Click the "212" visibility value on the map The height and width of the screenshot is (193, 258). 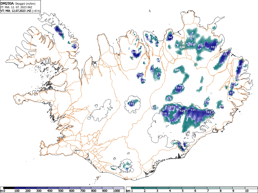click(x=233, y=86)
